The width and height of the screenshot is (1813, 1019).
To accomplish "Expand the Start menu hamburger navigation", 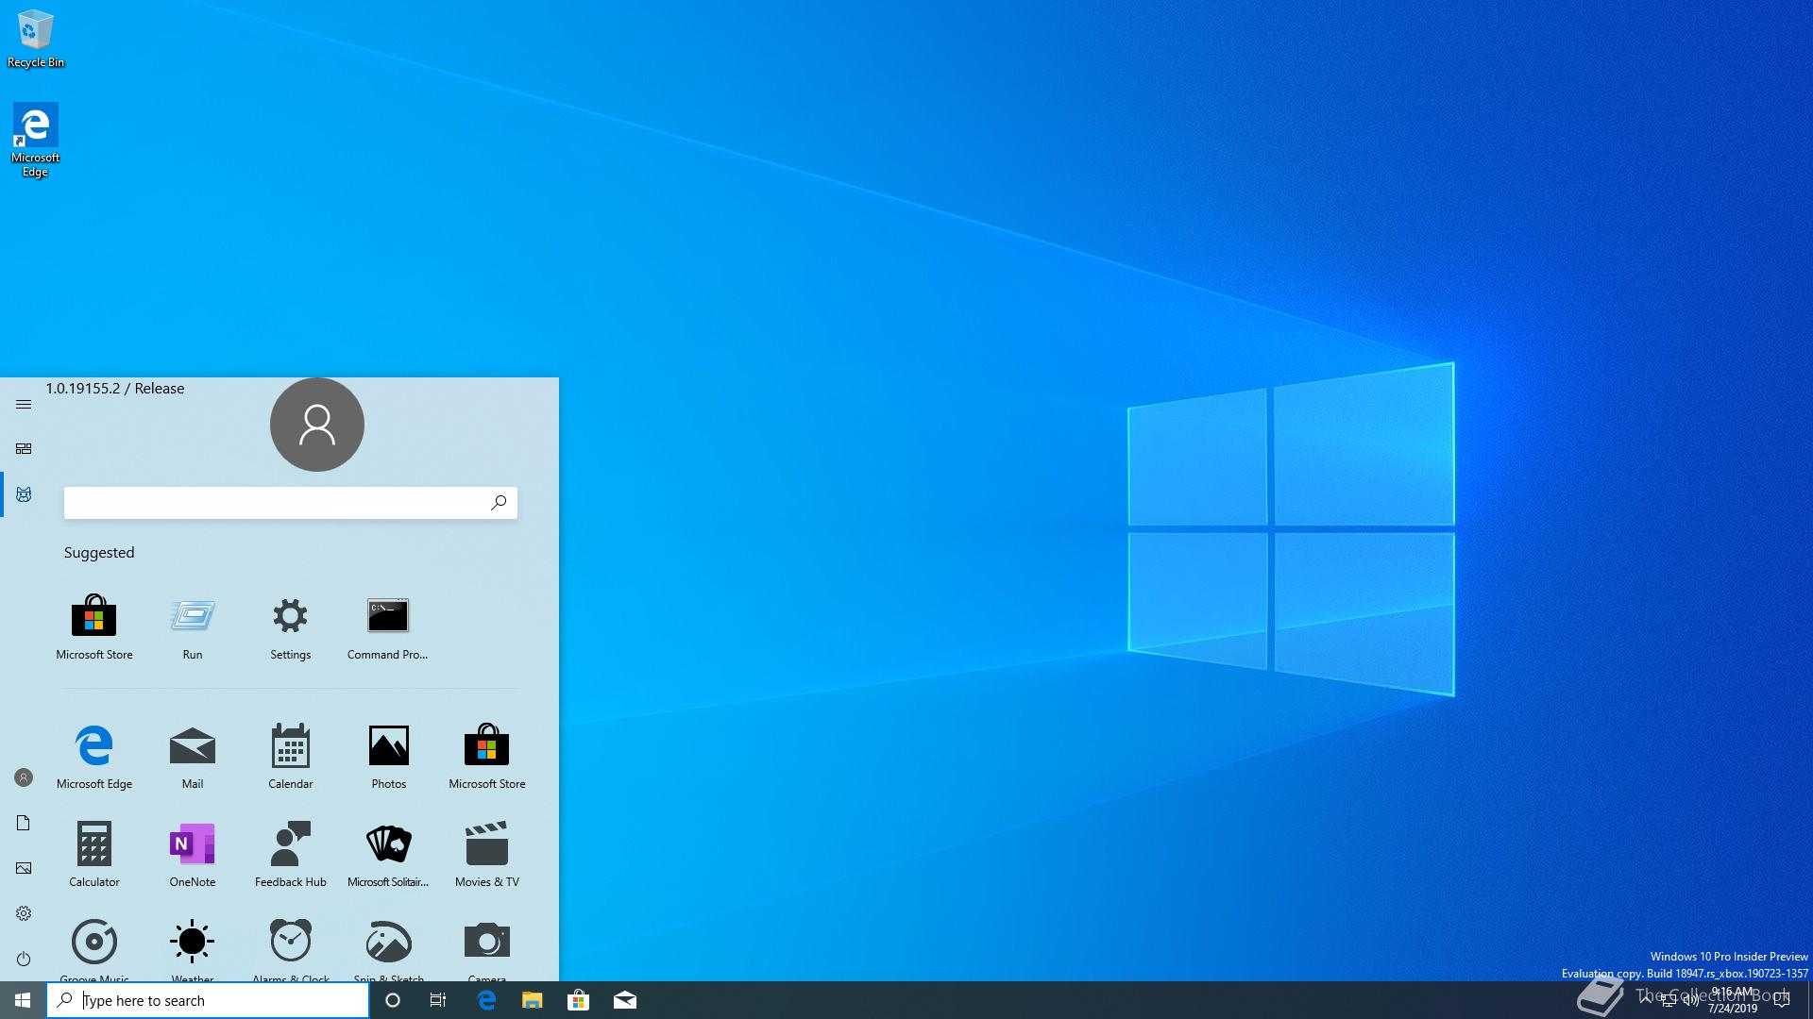I will click(24, 405).
